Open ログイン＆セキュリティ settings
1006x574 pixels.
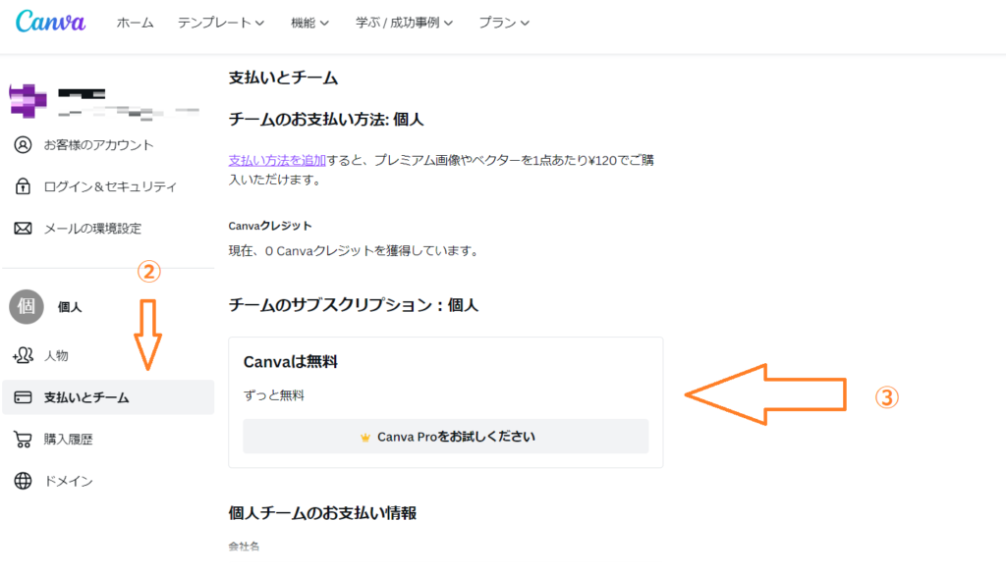(x=110, y=186)
